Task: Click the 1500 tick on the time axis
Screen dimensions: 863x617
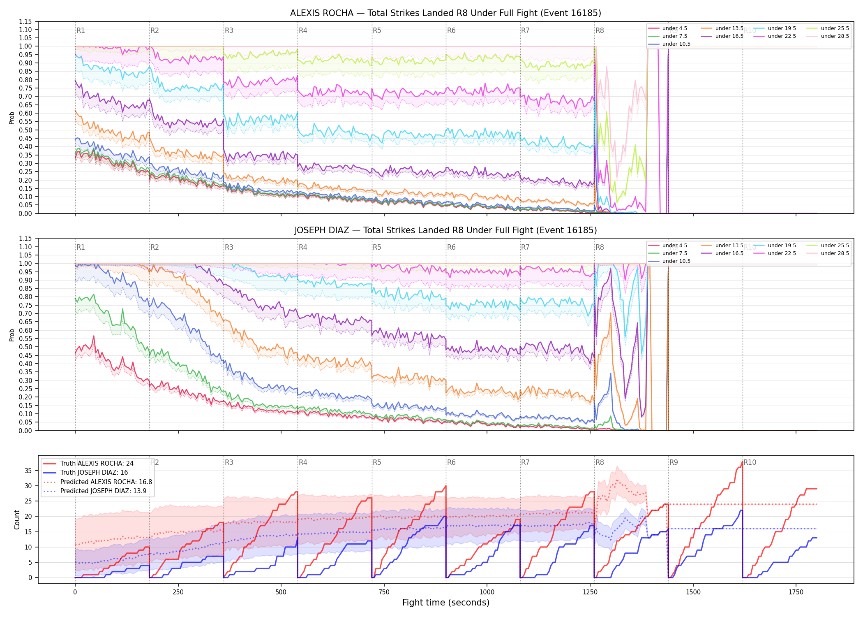Action: (x=693, y=592)
